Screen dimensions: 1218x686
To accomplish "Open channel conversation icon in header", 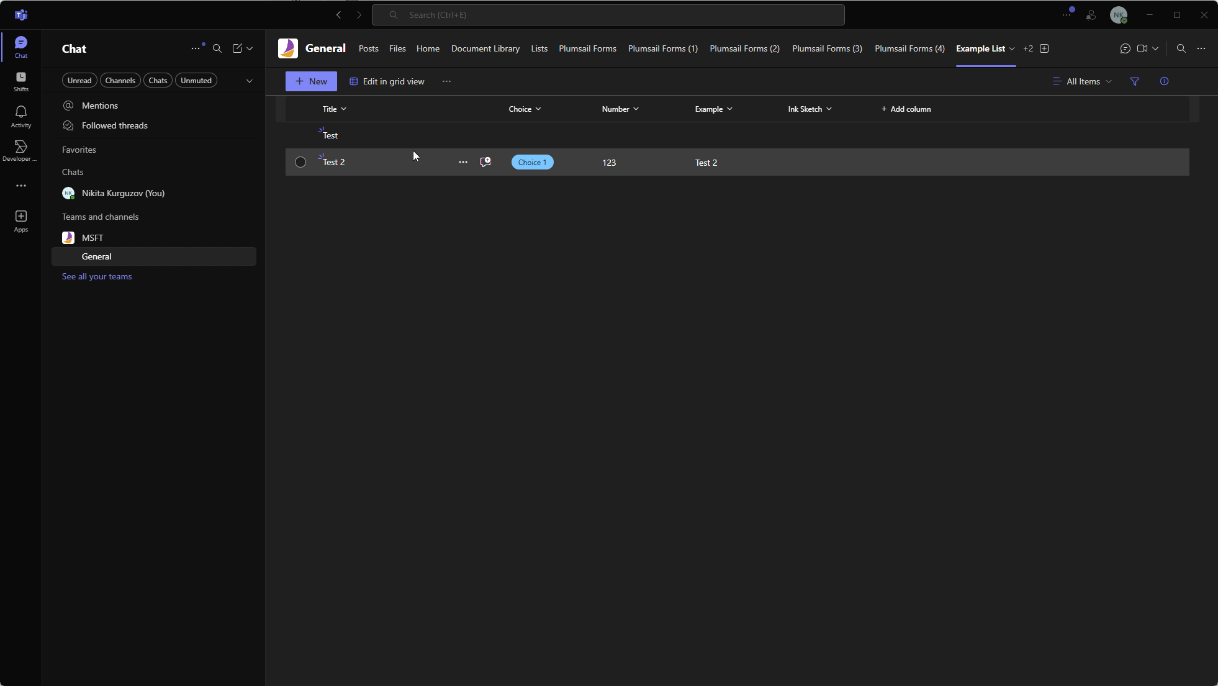I will (1125, 48).
